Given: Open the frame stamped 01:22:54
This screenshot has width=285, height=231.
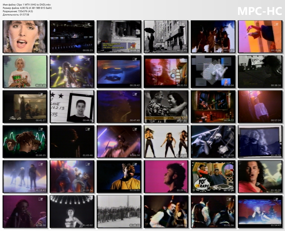Looking at the screenshot, I should pyautogui.click(x=72, y=177).
